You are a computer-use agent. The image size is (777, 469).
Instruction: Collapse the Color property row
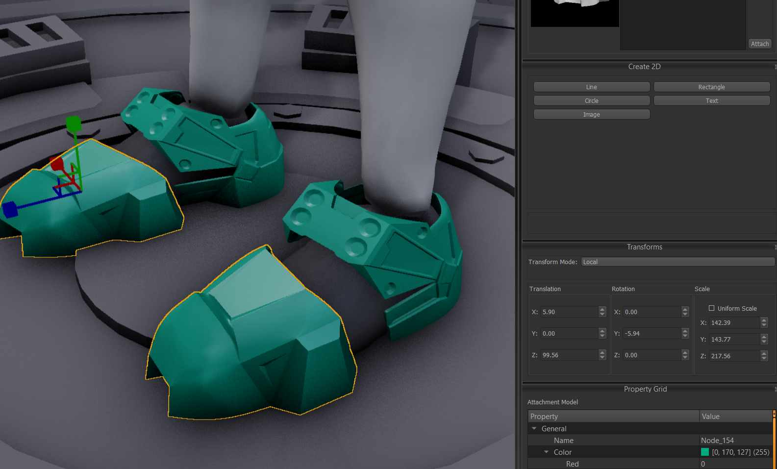(546, 452)
